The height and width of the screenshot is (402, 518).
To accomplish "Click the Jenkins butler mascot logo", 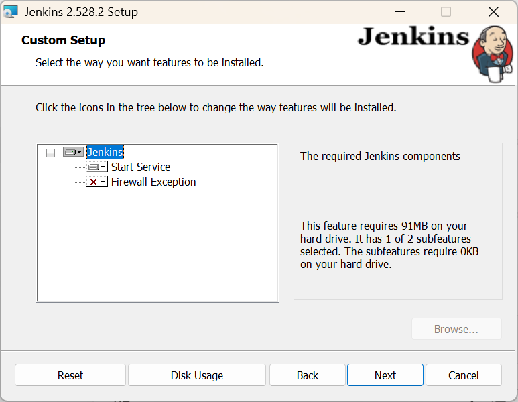I will 493,54.
